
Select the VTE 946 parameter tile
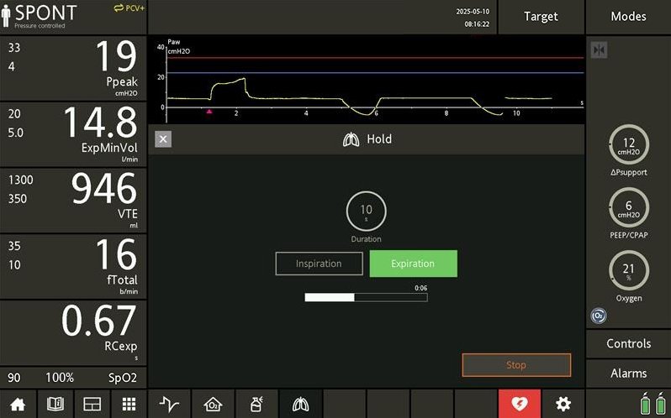(x=73, y=201)
